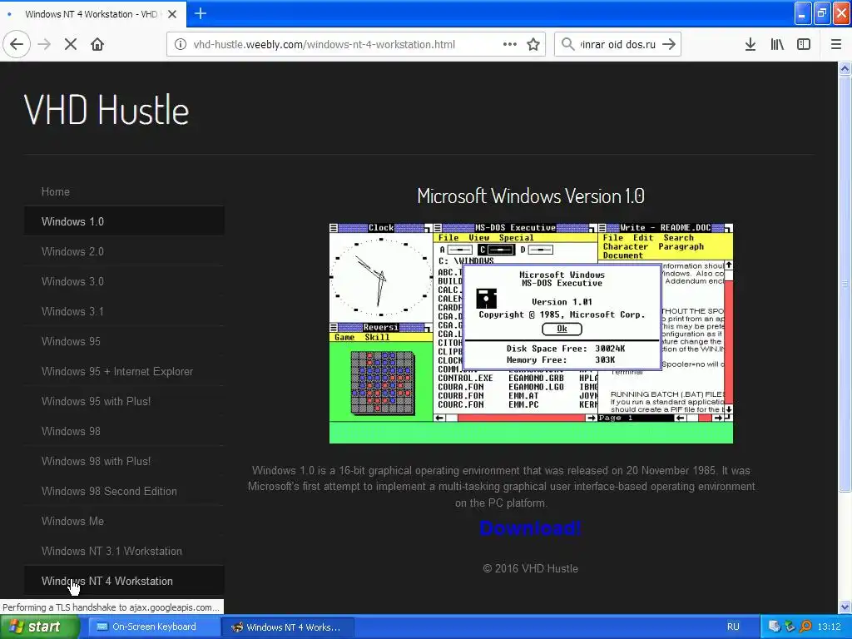The height and width of the screenshot is (639, 852).
Task: Click into the search box
Action: (618, 44)
